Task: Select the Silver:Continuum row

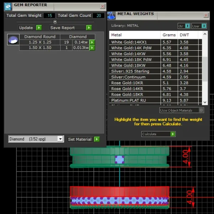Action: [x=156, y=77]
